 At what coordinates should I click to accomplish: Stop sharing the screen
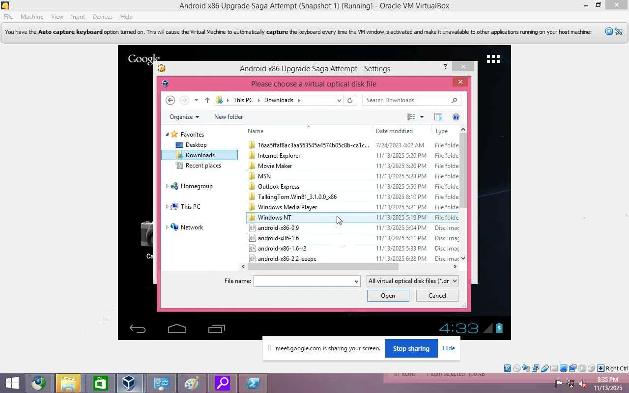pos(411,349)
